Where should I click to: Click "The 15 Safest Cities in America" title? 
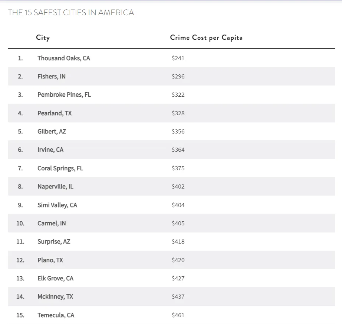[71, 13]
